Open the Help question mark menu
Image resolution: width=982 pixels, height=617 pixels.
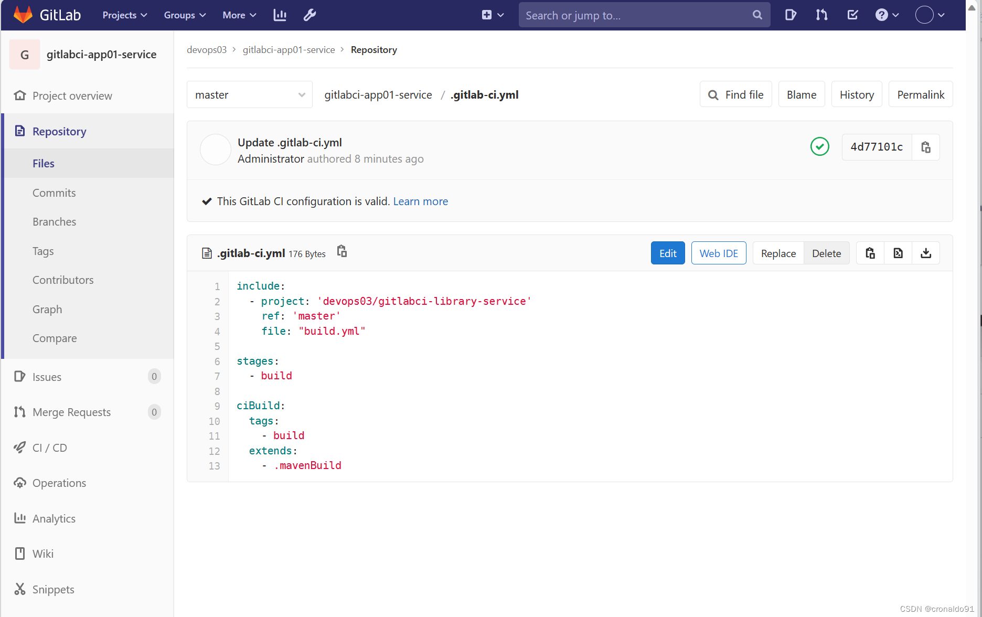point(887,15)
